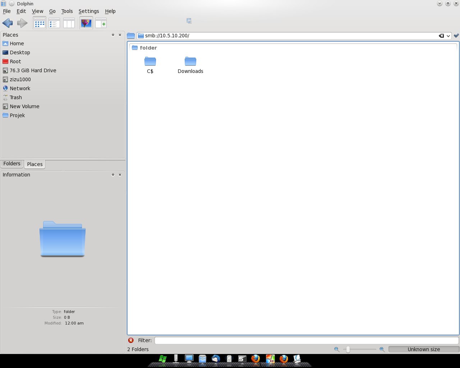
Task: Open the Network place in the sidebar
Action: (20, 88)
